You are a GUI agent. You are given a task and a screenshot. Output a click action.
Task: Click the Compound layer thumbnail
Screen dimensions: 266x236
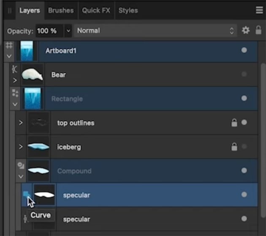39,171
